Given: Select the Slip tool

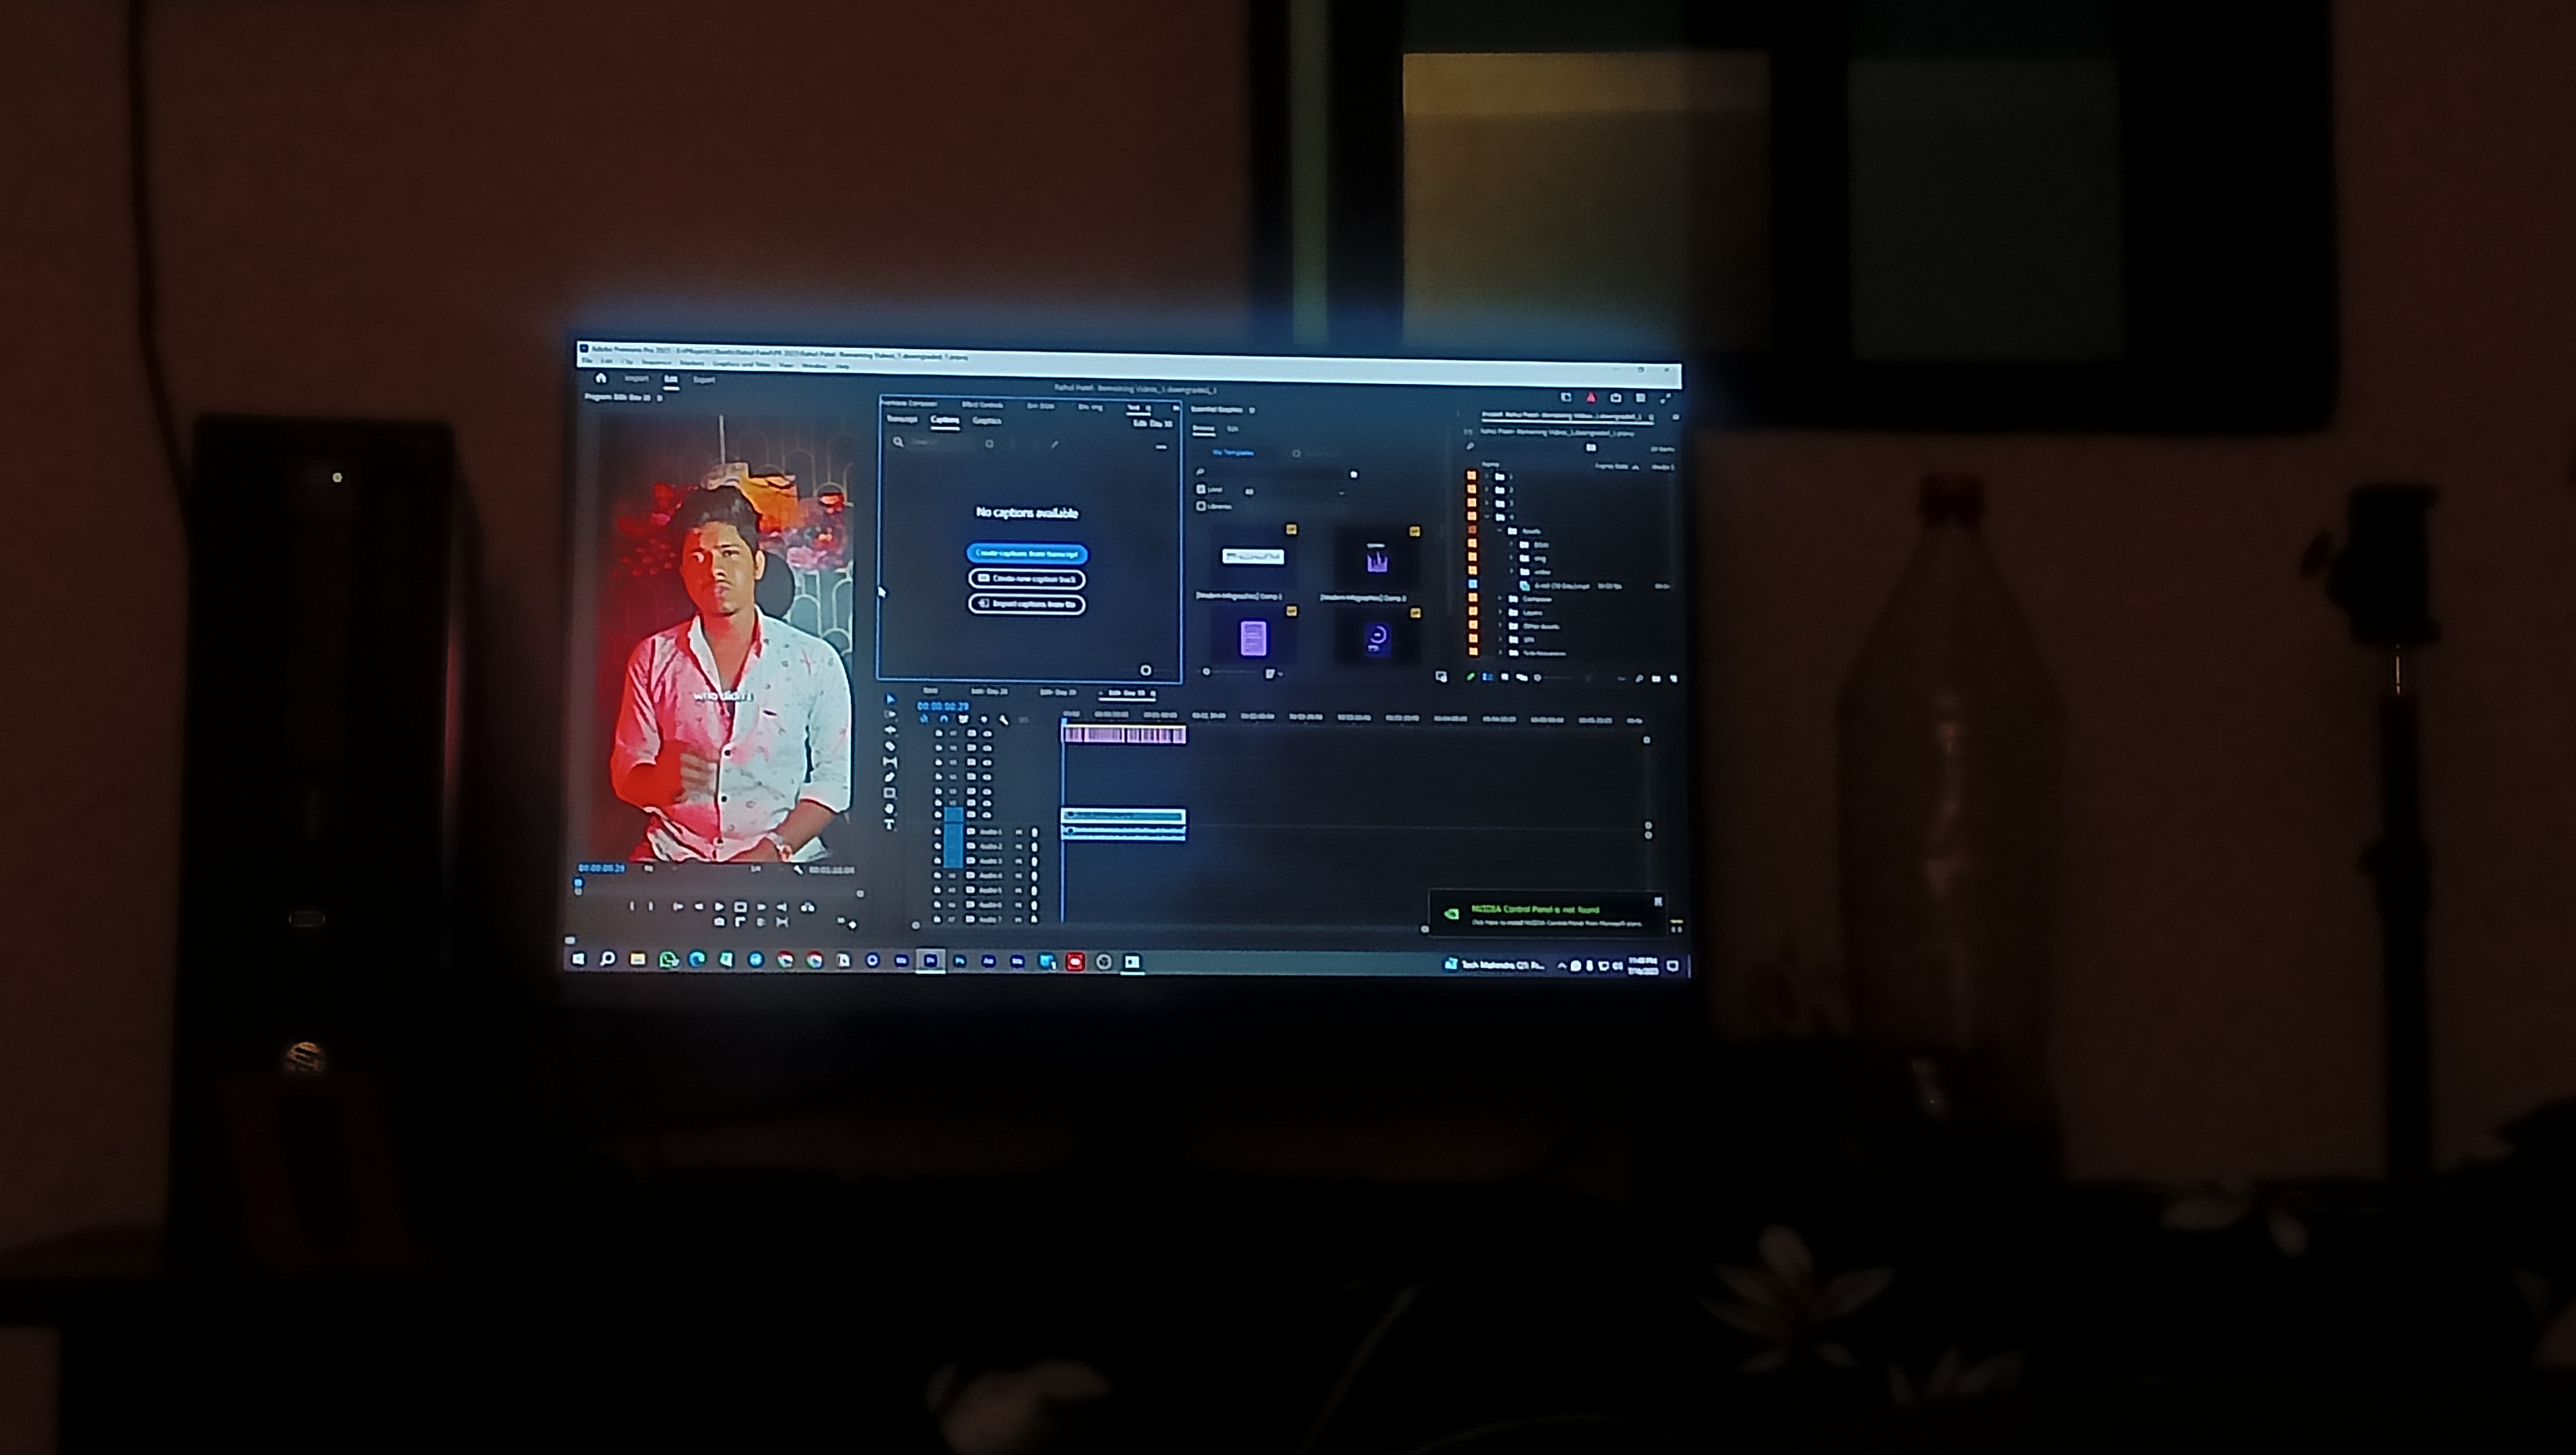Looking at the screenshot, I should (890, 763).
